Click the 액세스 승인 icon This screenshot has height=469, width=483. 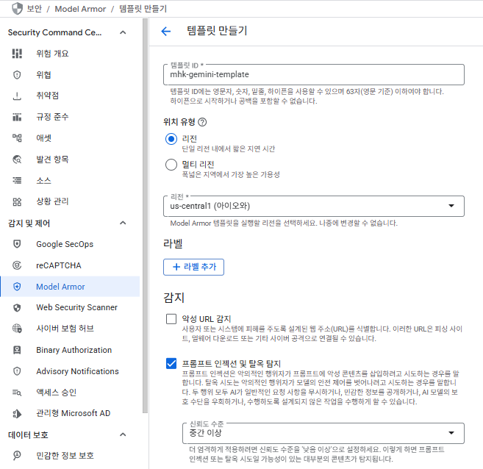pos(17,393)
